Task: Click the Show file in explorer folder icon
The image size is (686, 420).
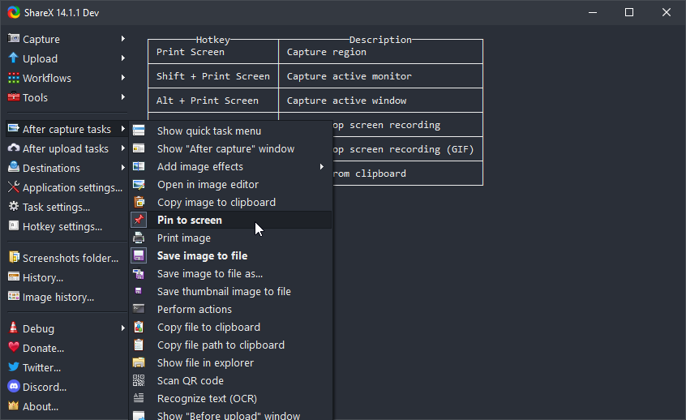Action: coord(139,362)
